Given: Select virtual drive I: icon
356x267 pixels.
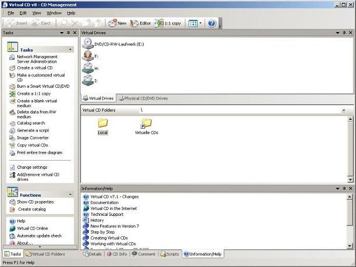Looking at the screenshot, I should 87,80.
